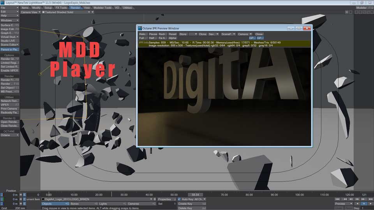Screen dimensions: 374x210
Task: Open SceneF dropdown in Octane IPR window
Action: click(228, 34)
